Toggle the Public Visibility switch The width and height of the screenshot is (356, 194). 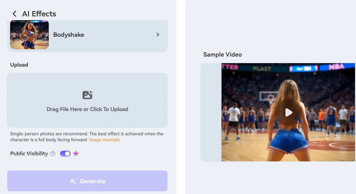(x=65, y=154)
